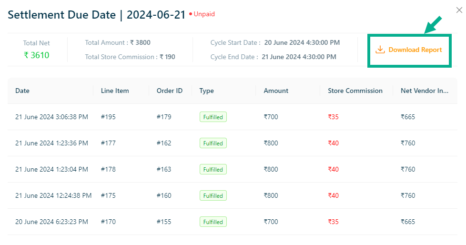The width and height of the screenshot is (466, 245).
Task: Click the ₹35 commission for order #179
Action: 333,117
